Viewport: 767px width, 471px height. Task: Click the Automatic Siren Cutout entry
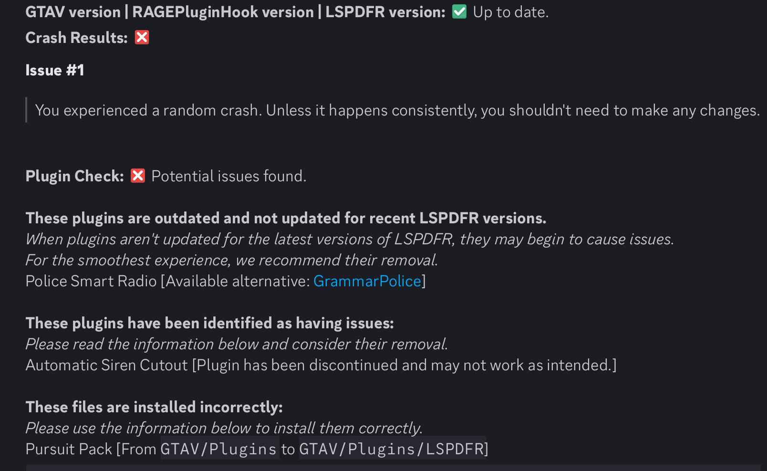pos(106,365)
